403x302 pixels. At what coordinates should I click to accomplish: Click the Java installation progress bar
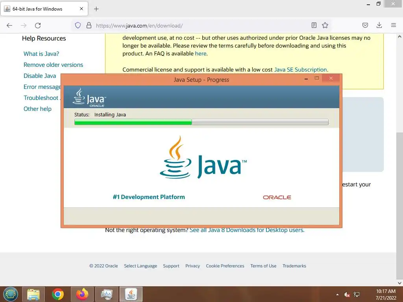201,122
